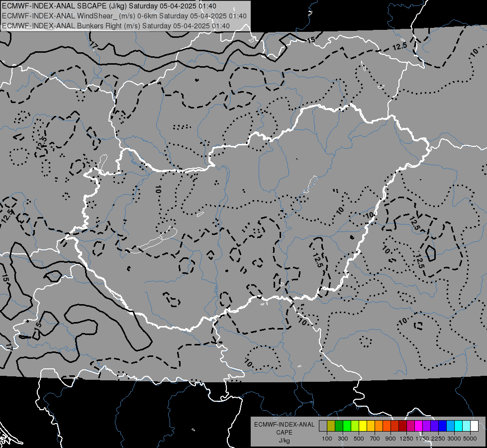
Task: Click the legend tick value 300
Action: click(x=343, y=439)
